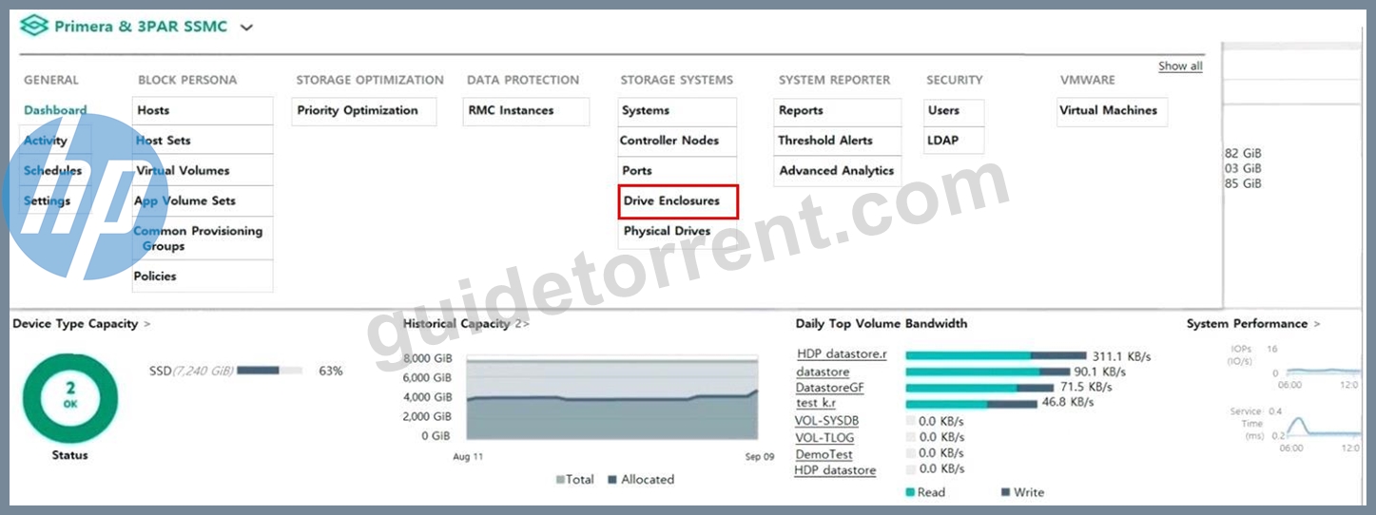Open the Device Type Capacity panel header
This screenshot has height=515, width=1376.
(x=82, y=324)
